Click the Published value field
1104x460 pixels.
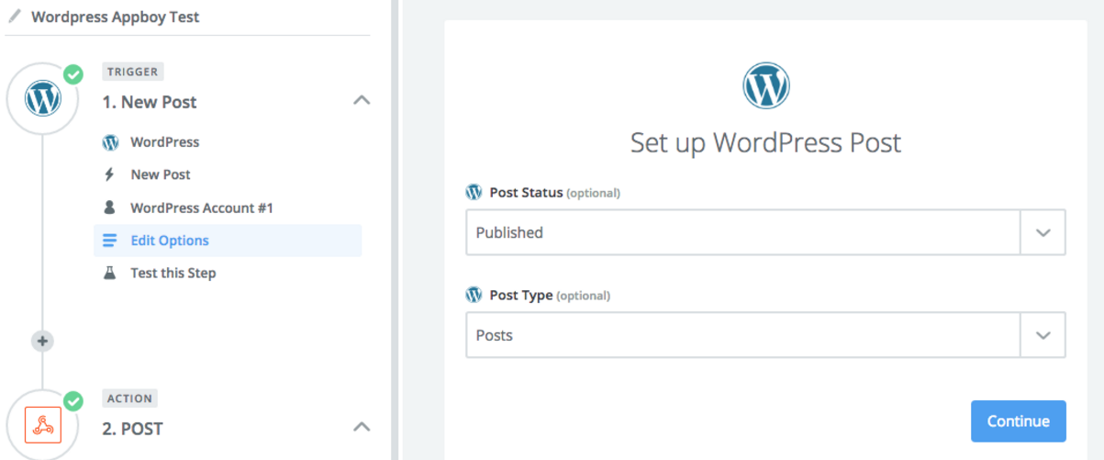742,233
